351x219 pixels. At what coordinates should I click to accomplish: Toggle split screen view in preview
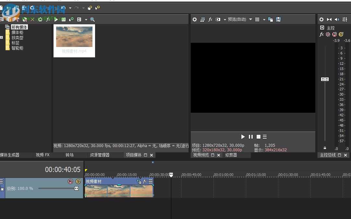click(x=218, y=19)
